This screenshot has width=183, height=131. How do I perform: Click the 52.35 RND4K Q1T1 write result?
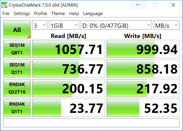tap(142, 108)
